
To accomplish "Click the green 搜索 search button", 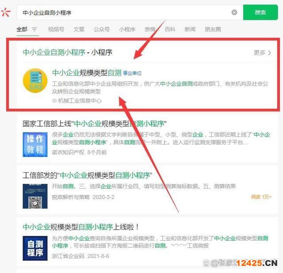I will click(260, 12).
